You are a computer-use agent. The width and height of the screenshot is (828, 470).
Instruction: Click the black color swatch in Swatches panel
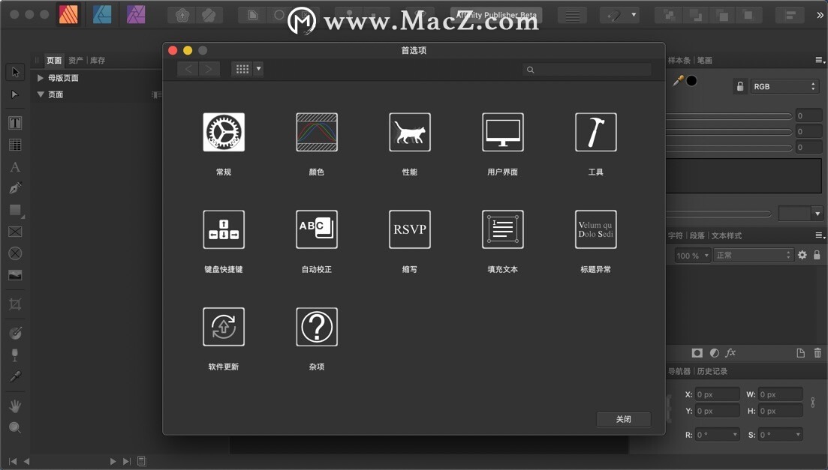[x=691, y=81]
